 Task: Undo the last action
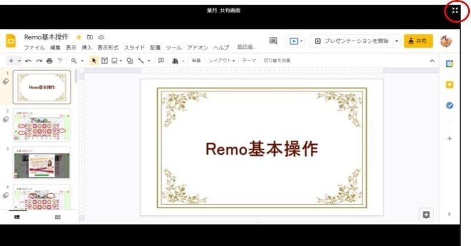[x=28, y=61]
